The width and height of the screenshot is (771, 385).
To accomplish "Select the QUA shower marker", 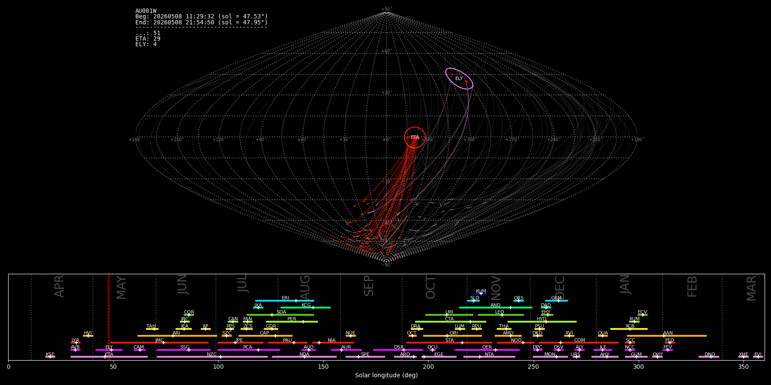I will point(603,336).
